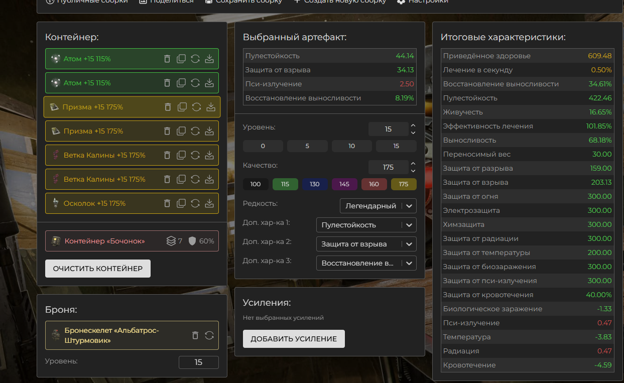
Task: Click the Эффективность лечения value 101.85%
Action: (599, 126)
